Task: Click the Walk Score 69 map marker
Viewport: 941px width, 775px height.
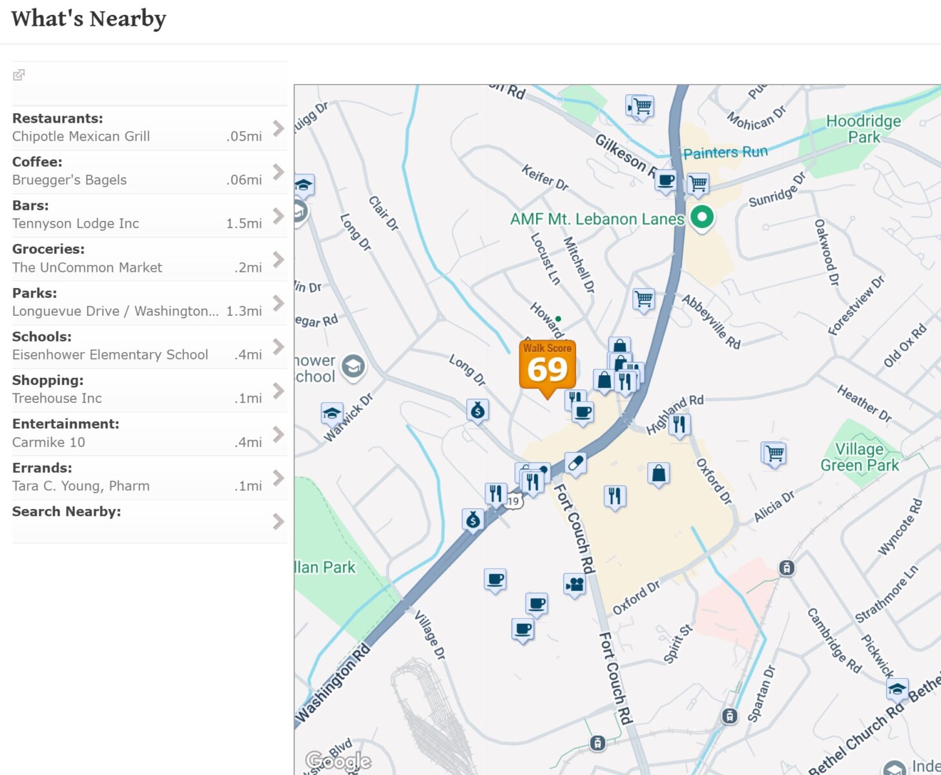Action: click(x=547, y=369)
